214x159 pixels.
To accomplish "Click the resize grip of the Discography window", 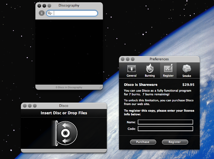I will (101, 87).
